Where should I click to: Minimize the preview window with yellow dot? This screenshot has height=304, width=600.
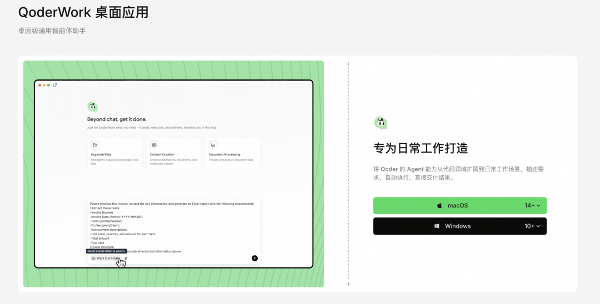click(x=44, y=85)
